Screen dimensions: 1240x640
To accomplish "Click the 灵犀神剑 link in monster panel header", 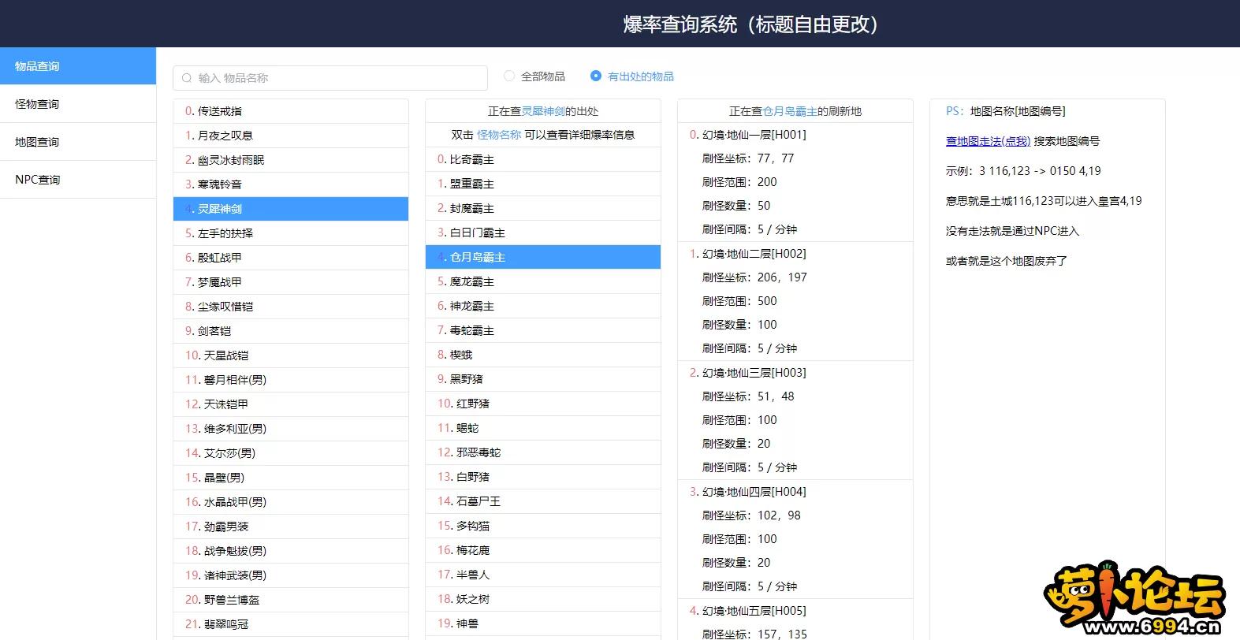I will (543, 111).
